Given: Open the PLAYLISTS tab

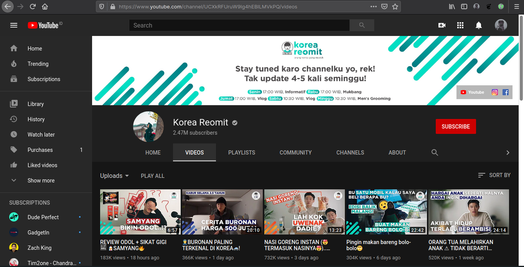Looking at the screenshot, I should click(242, 152).
